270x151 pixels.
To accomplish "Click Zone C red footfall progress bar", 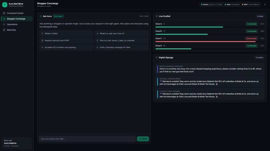I will (x=210, y=41).
